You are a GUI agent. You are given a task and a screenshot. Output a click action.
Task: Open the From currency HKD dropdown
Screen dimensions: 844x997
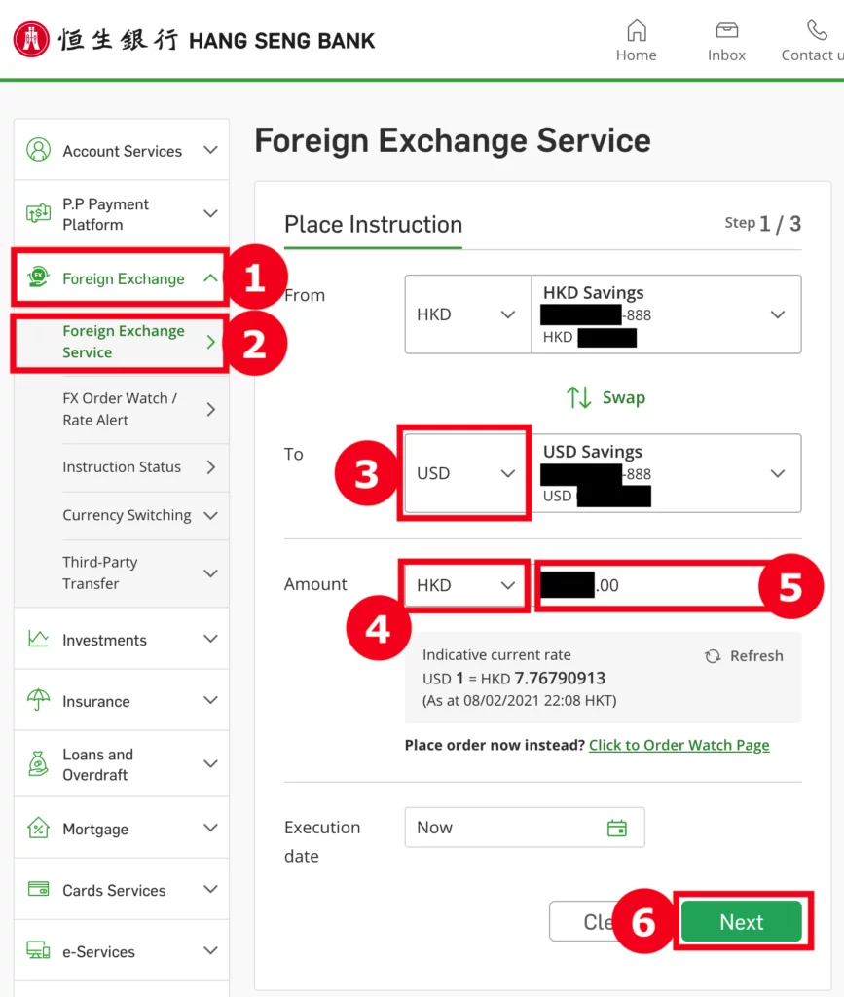point(468,314)
